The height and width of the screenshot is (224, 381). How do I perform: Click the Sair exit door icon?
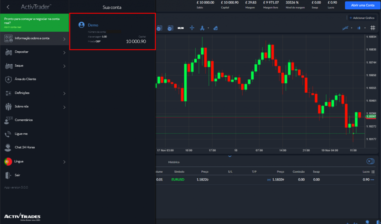coord(8,175)
